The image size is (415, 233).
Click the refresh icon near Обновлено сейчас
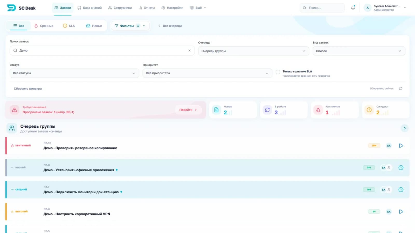click(401, 89)
